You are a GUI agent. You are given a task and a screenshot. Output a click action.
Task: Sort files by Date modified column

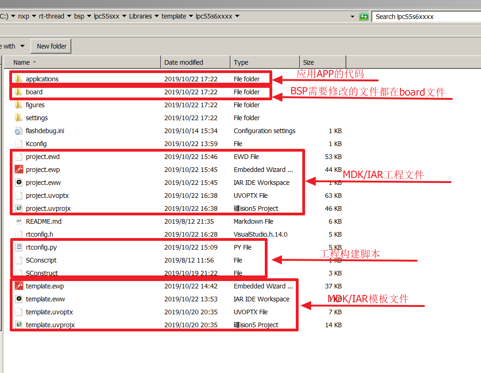[x=184, y=62]
